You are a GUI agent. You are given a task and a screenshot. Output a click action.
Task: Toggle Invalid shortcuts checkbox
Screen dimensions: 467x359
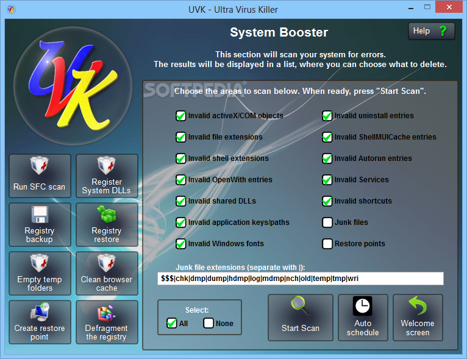pyautogui.click(x=327, y=201)
